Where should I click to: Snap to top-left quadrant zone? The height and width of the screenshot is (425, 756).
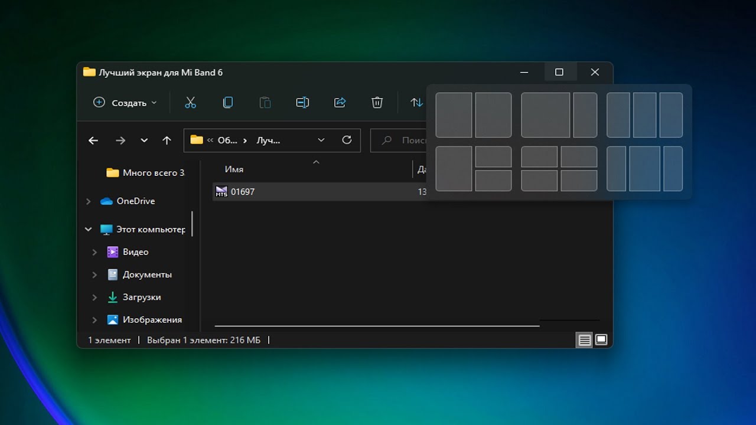[x=539, y=157]
